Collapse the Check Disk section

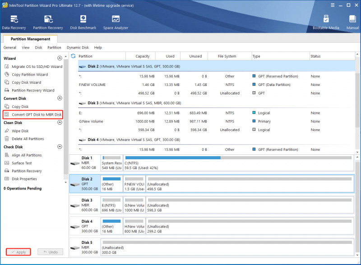pyautogui.click(x=60, y=147)
